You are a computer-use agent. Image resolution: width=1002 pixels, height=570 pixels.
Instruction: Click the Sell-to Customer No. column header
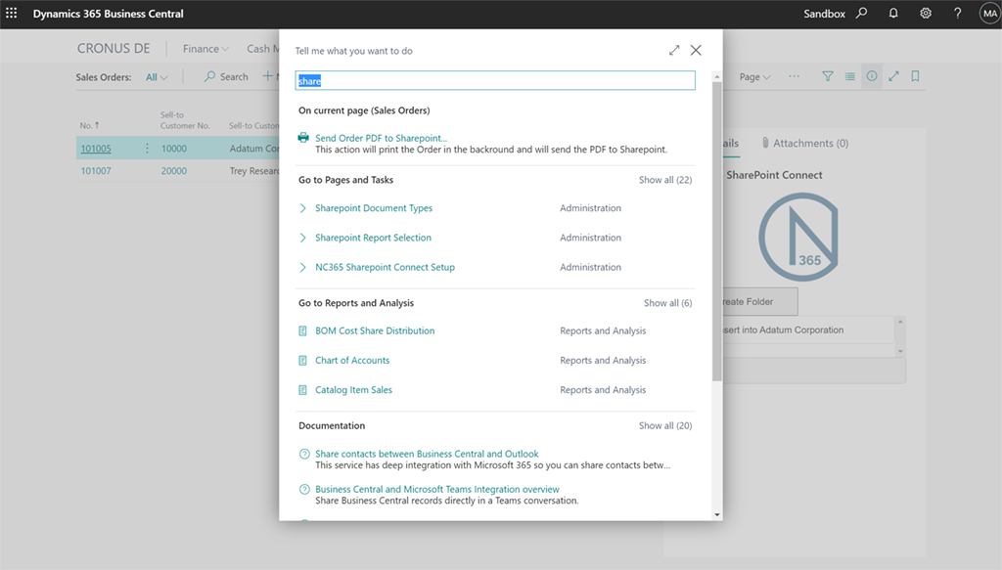[x=185, y=120]
